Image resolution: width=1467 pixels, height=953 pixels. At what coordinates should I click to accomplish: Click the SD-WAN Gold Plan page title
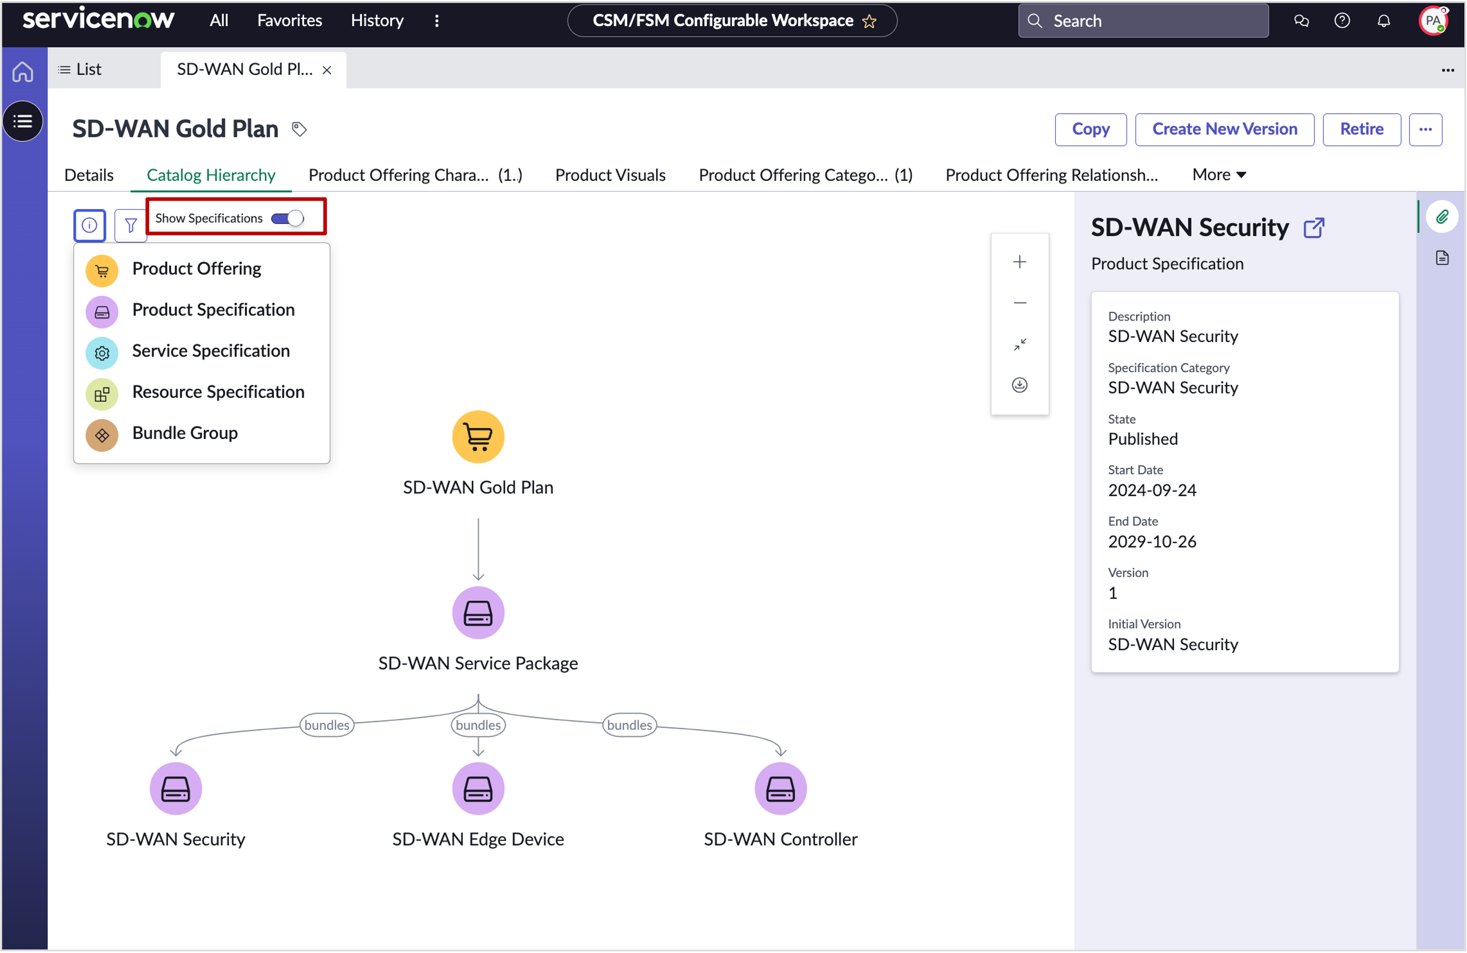pyautogui.click(x=175, y=129)
